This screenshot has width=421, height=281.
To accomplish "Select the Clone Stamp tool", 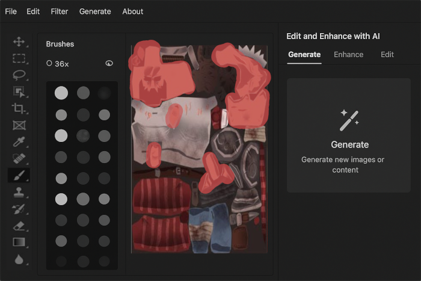I will [19, 193].
